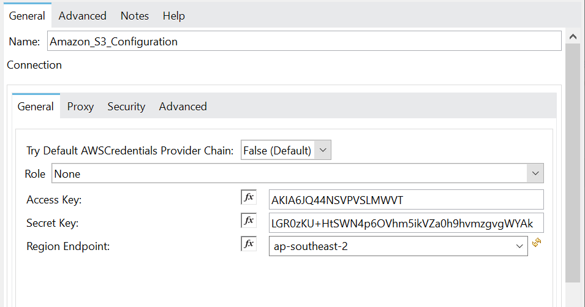Click the scrollbar up arrow

click(x=572, y=37)
